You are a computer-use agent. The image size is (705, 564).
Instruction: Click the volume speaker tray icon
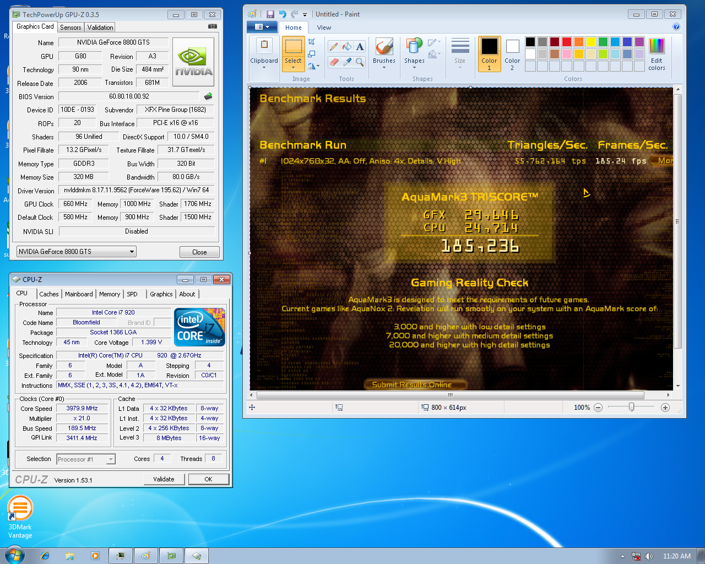point(649,556)
